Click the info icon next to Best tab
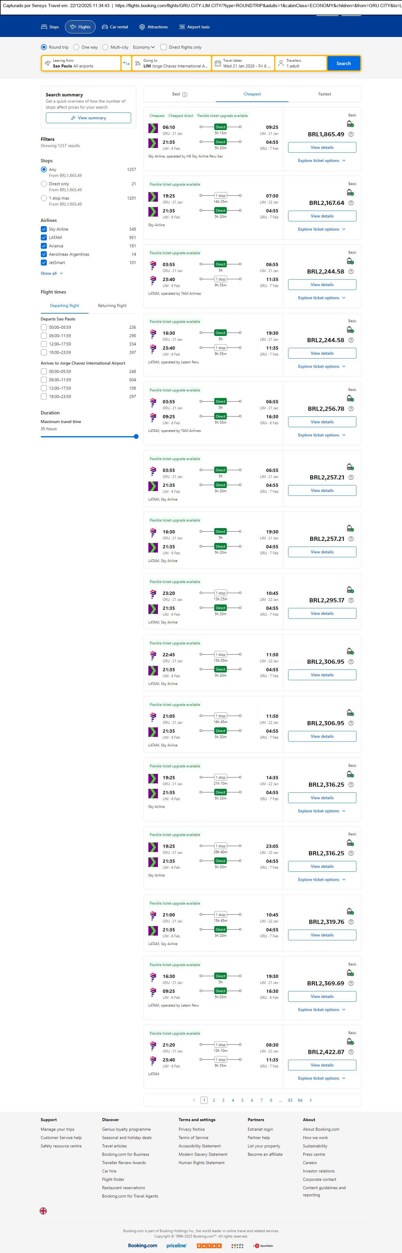The width and height of the screenshot is (402, 1253). (x=185, y=94)
